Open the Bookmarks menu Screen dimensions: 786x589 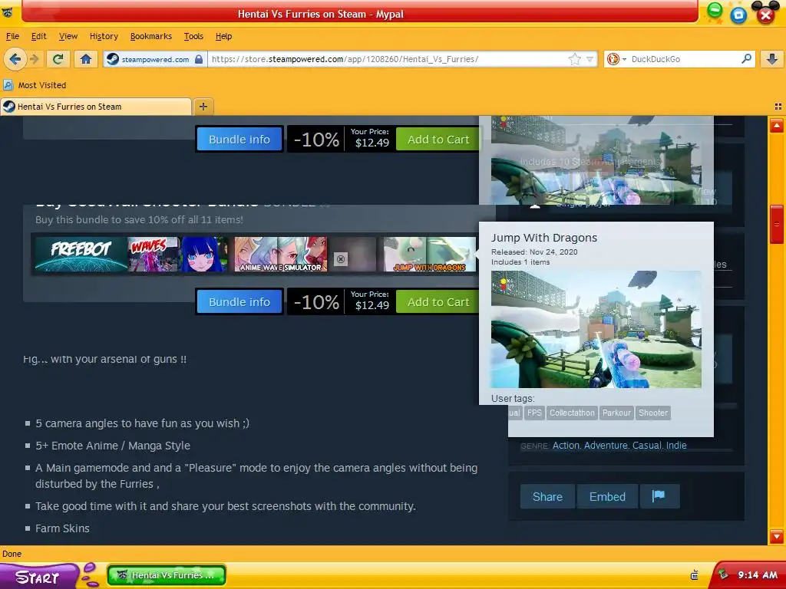pyautogui.click(x=151, y=36)
